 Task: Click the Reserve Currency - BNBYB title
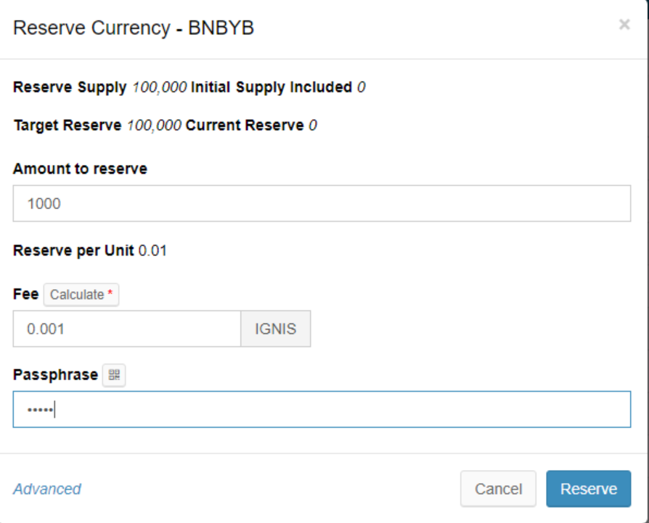(x=134, y=28)
